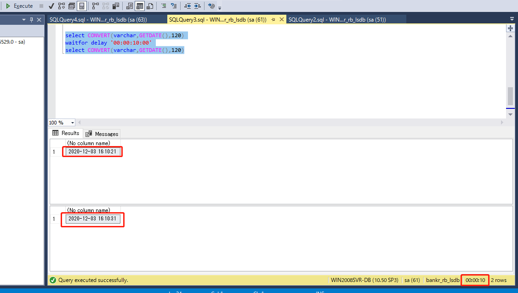Expand the active files dropdown at tab strip right
518x293 pixels.
512,19
